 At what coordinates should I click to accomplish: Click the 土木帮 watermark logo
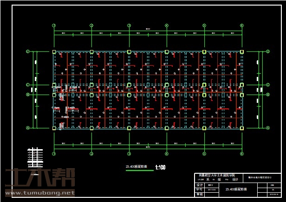point(38,178)
